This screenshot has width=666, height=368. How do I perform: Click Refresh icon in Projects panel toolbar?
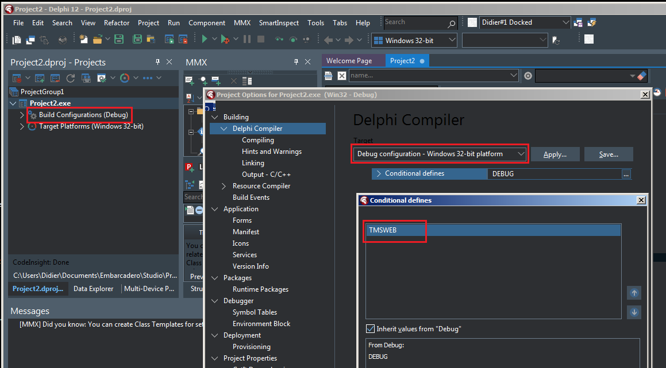71,78
